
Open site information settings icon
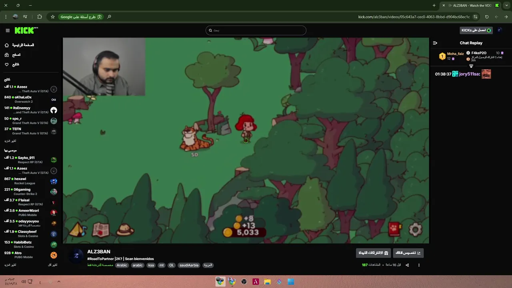pyautogui.click(x=475, y=17)
